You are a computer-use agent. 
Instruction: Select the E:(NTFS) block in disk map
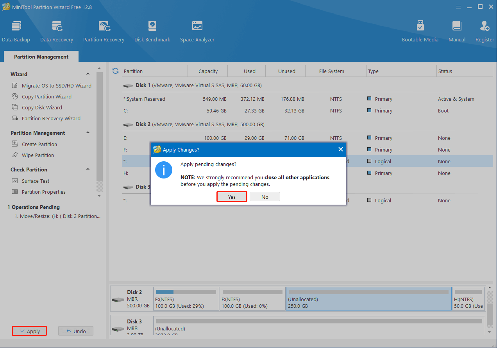[x=186, y=299]
